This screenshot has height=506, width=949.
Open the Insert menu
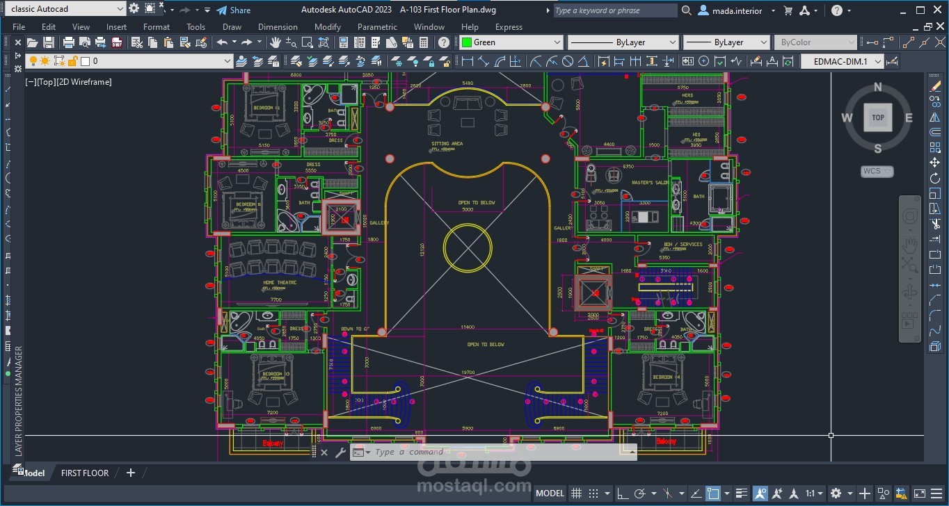click(116, 27)
